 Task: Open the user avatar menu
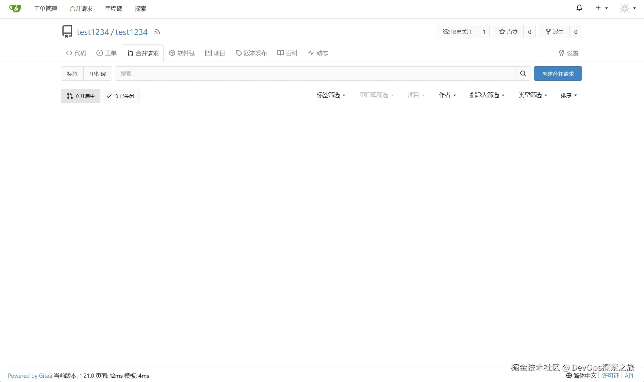coord(627,8)
